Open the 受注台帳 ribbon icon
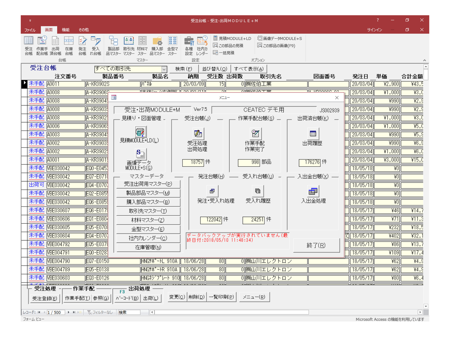Viewport: 450px width, 337px height. [x=29, y=46]
